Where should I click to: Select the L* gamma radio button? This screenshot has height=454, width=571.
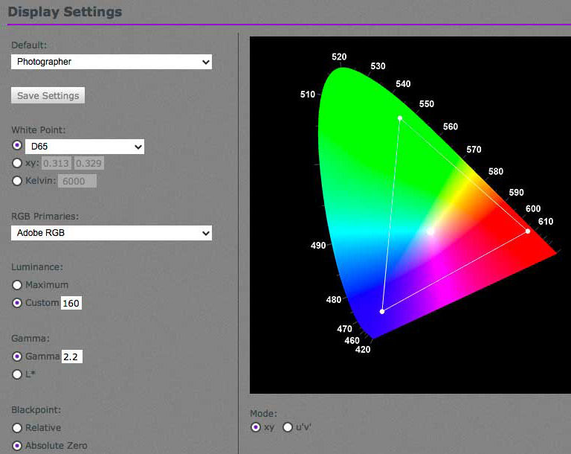tap(17, 374)
